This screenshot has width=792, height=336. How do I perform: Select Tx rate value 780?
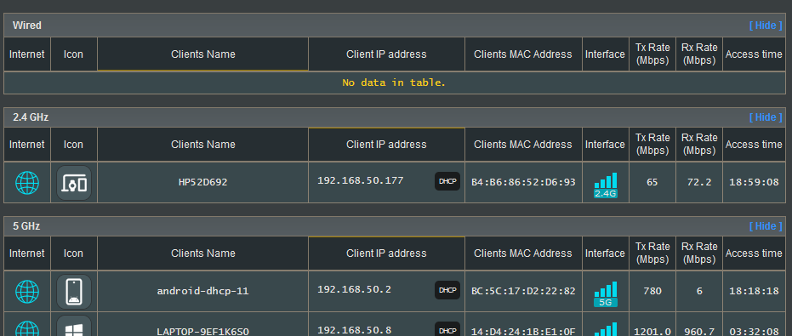point(652,292)
